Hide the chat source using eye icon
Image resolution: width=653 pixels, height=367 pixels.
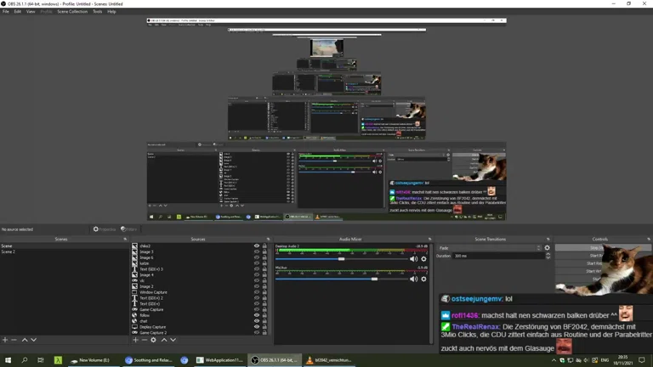coord(257,321)
